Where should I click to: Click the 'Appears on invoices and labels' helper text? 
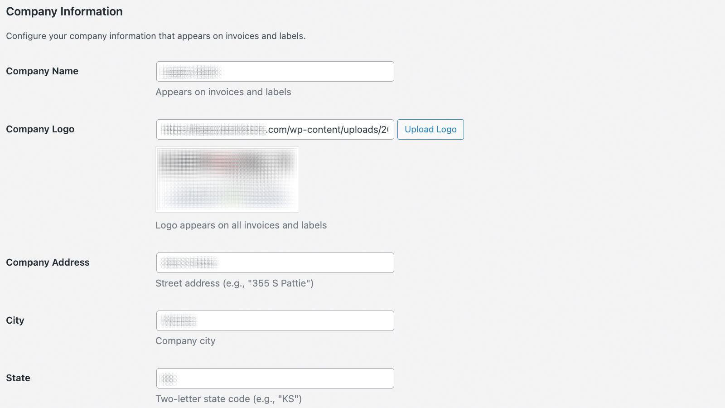223,92
